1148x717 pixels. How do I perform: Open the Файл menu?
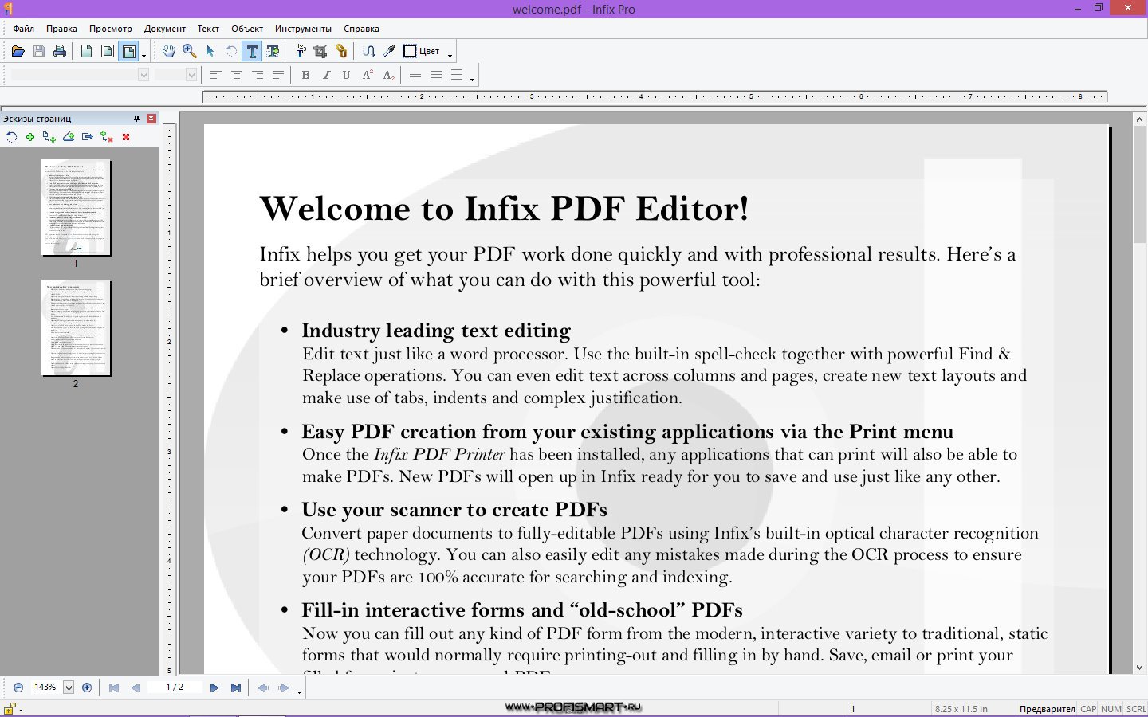23,29
